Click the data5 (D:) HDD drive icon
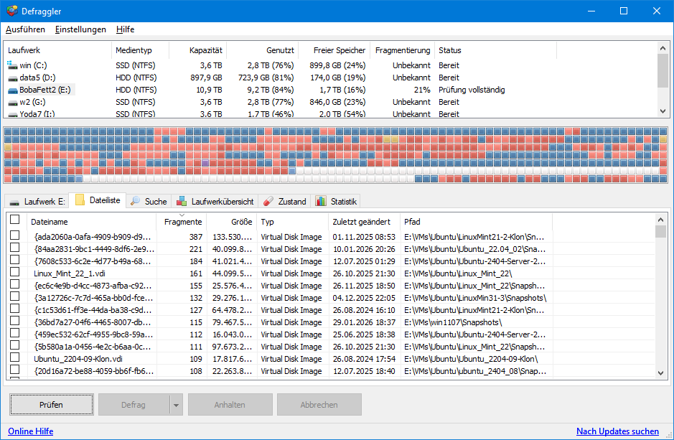This screenshot has width=674, height=440. (12, 77)
